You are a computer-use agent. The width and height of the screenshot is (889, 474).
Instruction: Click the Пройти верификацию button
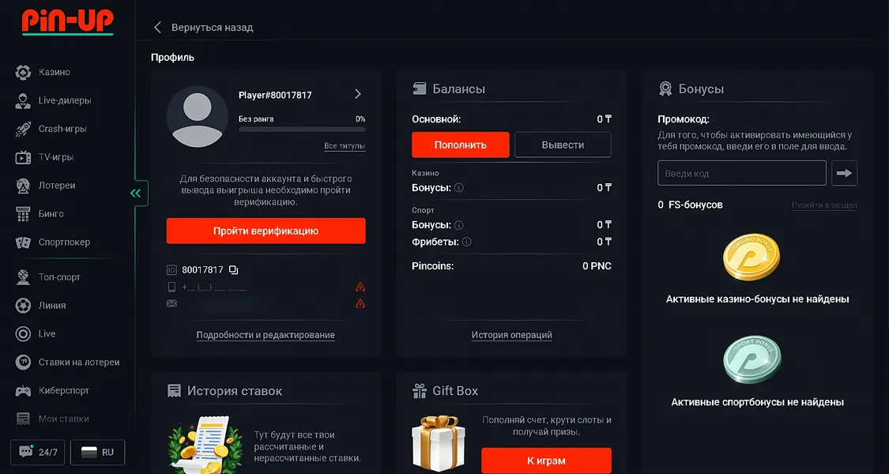266,231
